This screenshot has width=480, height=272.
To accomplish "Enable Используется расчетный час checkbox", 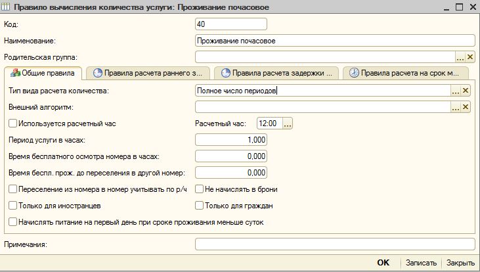I will (x=13, y=124).
